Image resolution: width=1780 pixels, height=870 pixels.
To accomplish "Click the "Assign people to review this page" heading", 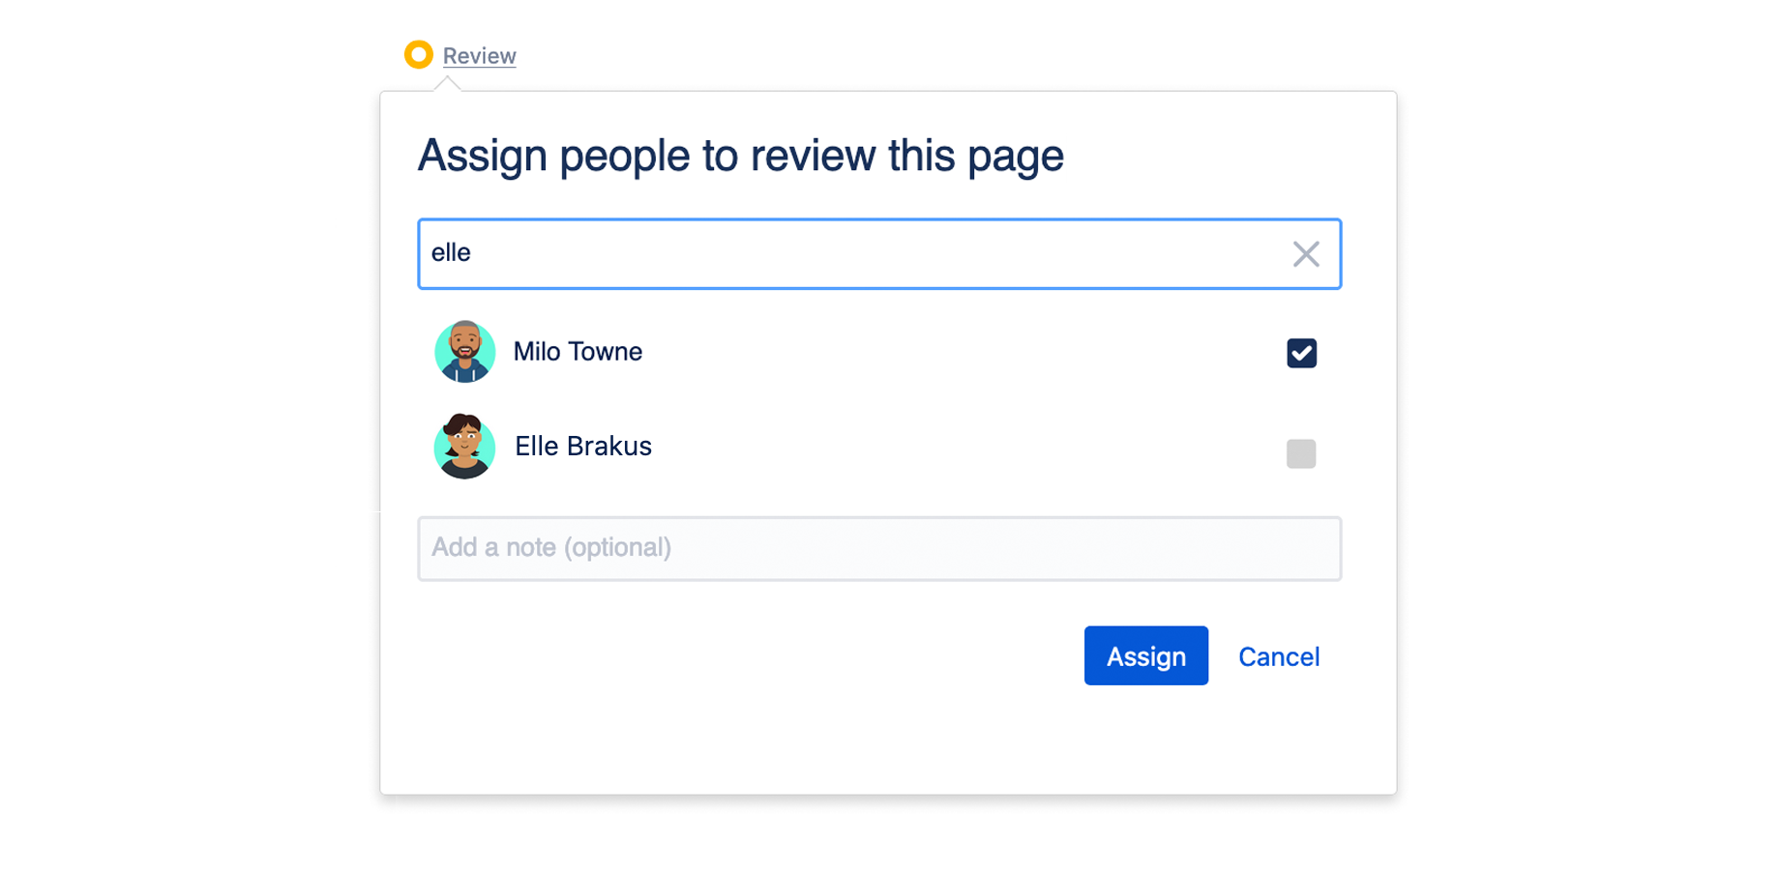I will point(740,156).
